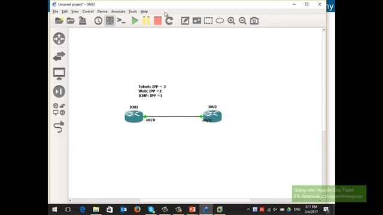Zoom out of the topology
This screenshot has height=215, width=383.
242,21
